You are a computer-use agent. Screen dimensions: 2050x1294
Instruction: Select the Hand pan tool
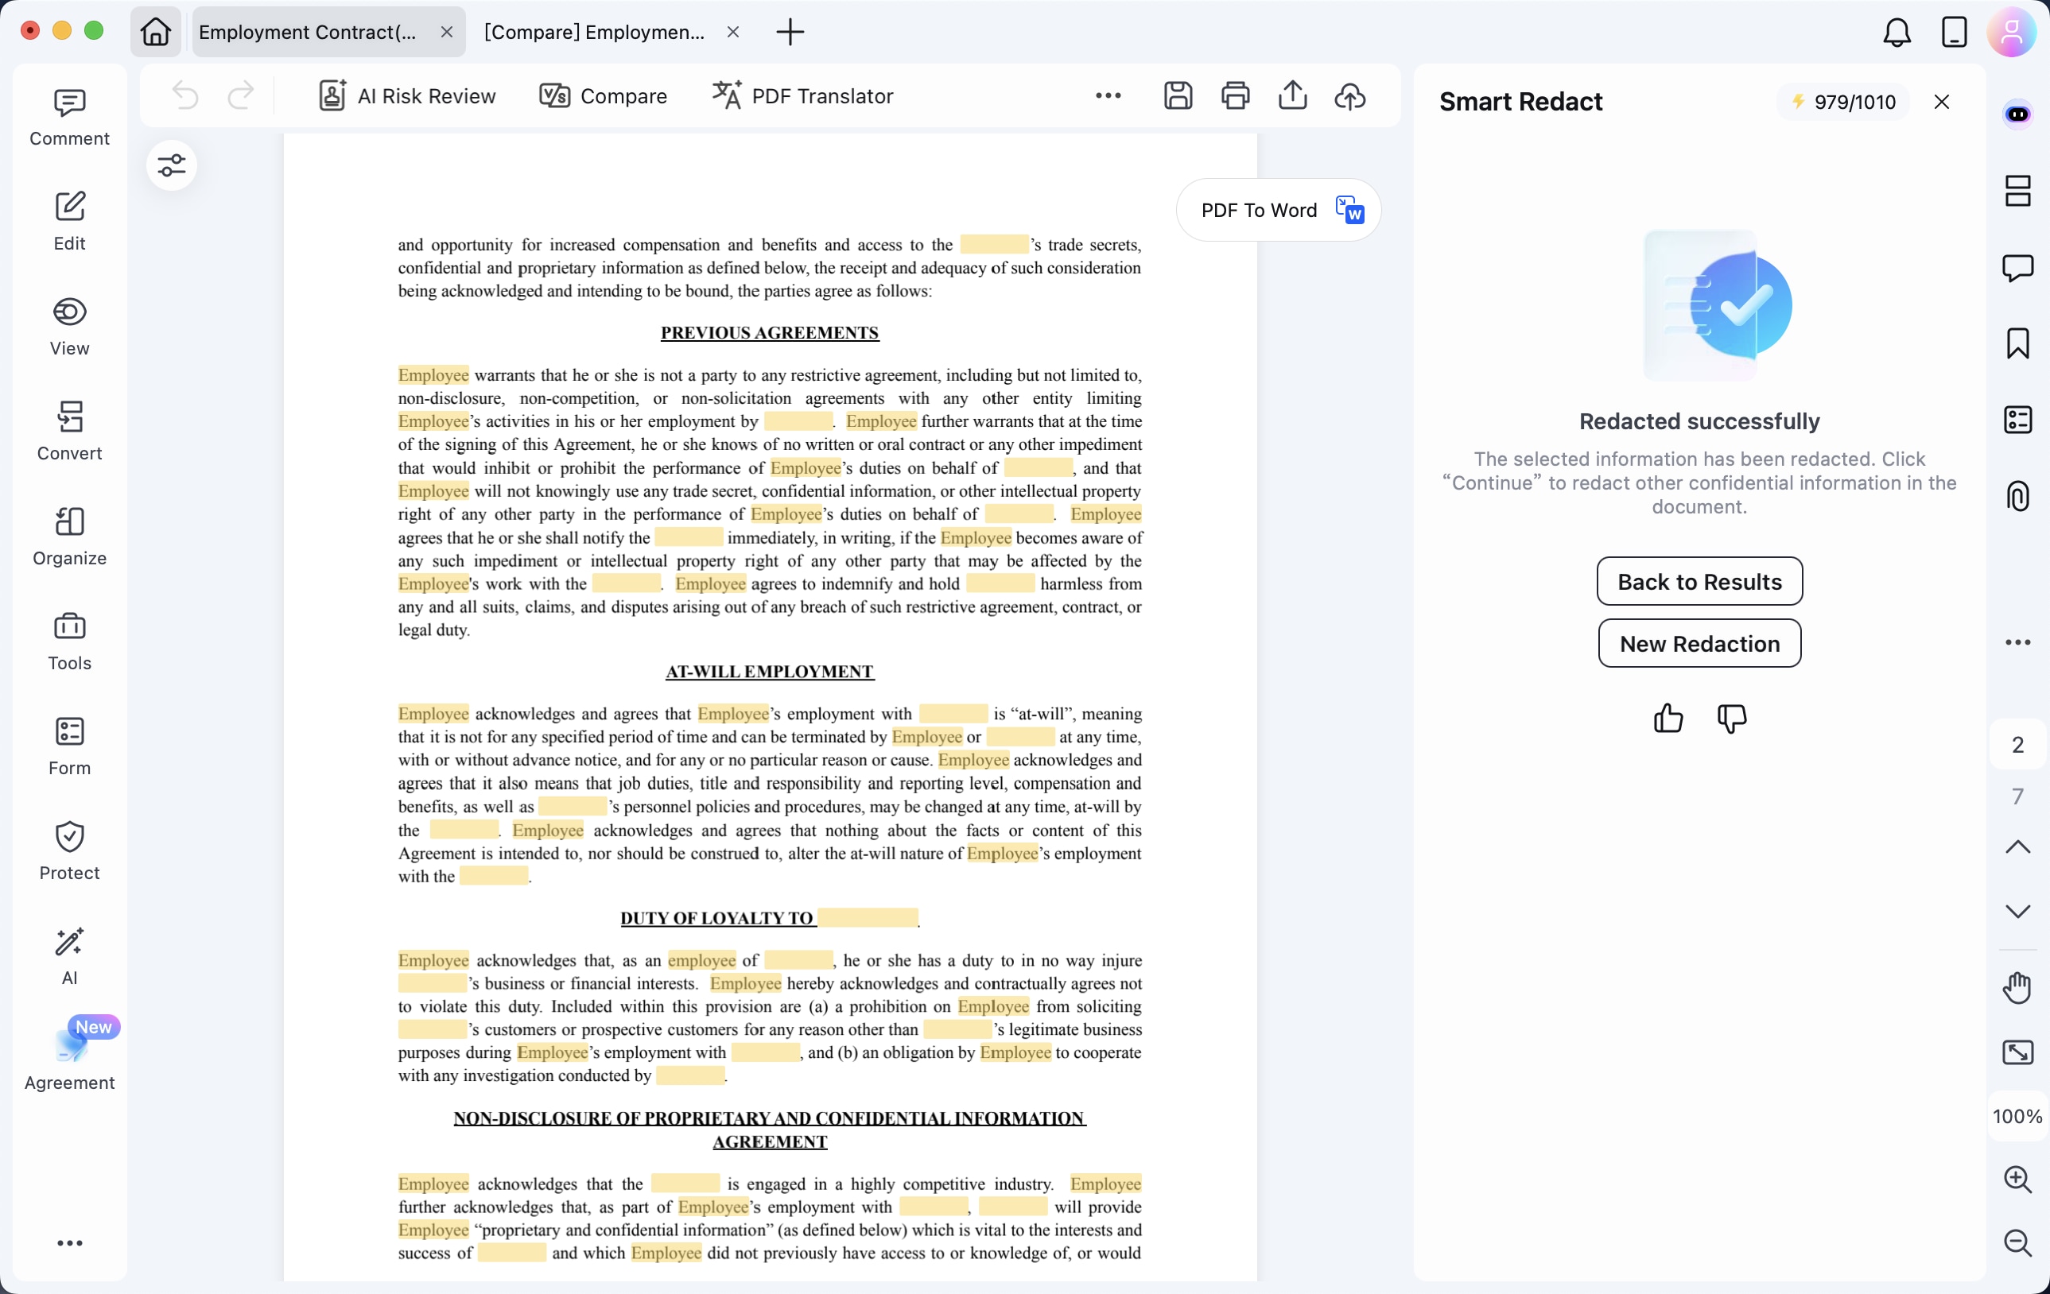pos(2017,988)
